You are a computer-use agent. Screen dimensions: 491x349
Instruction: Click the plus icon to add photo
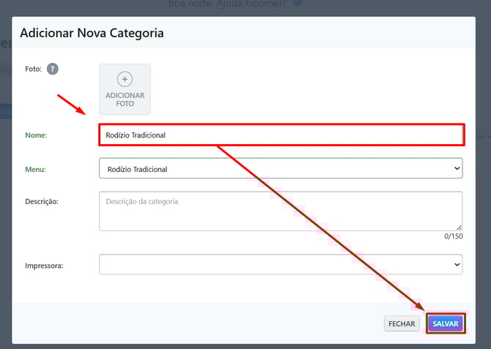(125, 80)
